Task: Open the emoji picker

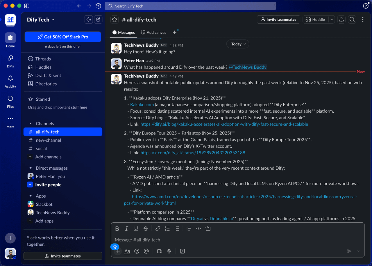Action: click(x=137, y=251)
